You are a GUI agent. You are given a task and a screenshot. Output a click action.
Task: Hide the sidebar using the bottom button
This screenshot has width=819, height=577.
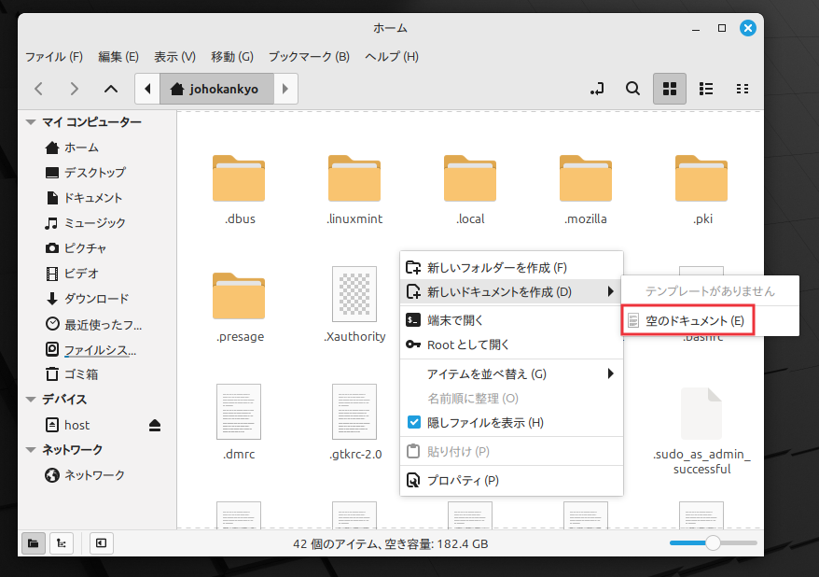click(101, 543)
